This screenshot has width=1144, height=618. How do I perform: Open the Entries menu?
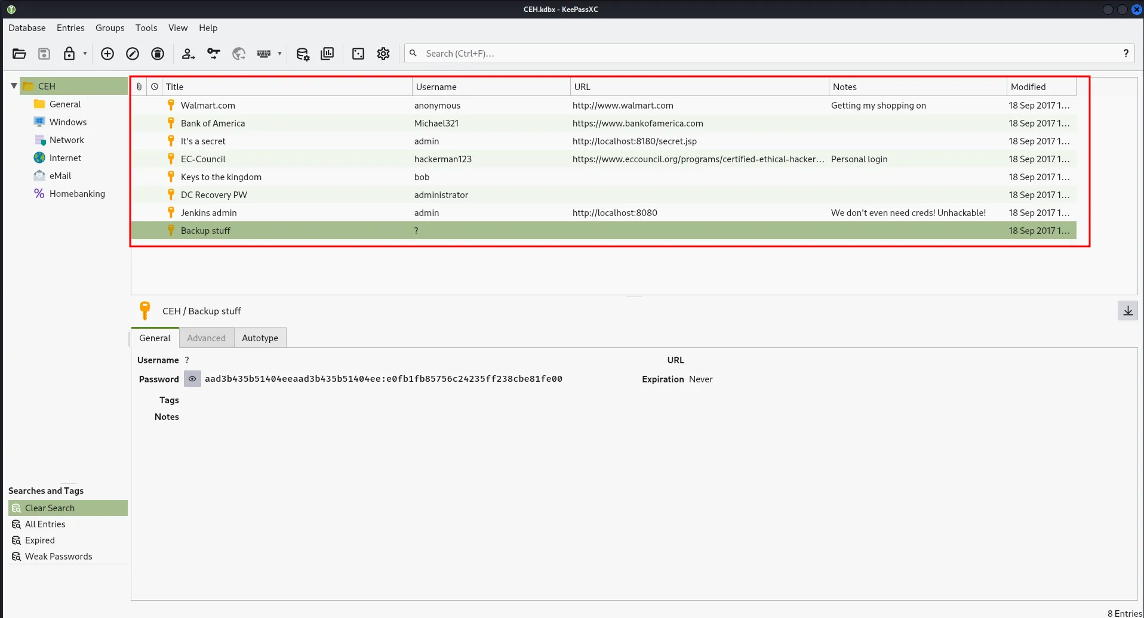pos(70,28)
